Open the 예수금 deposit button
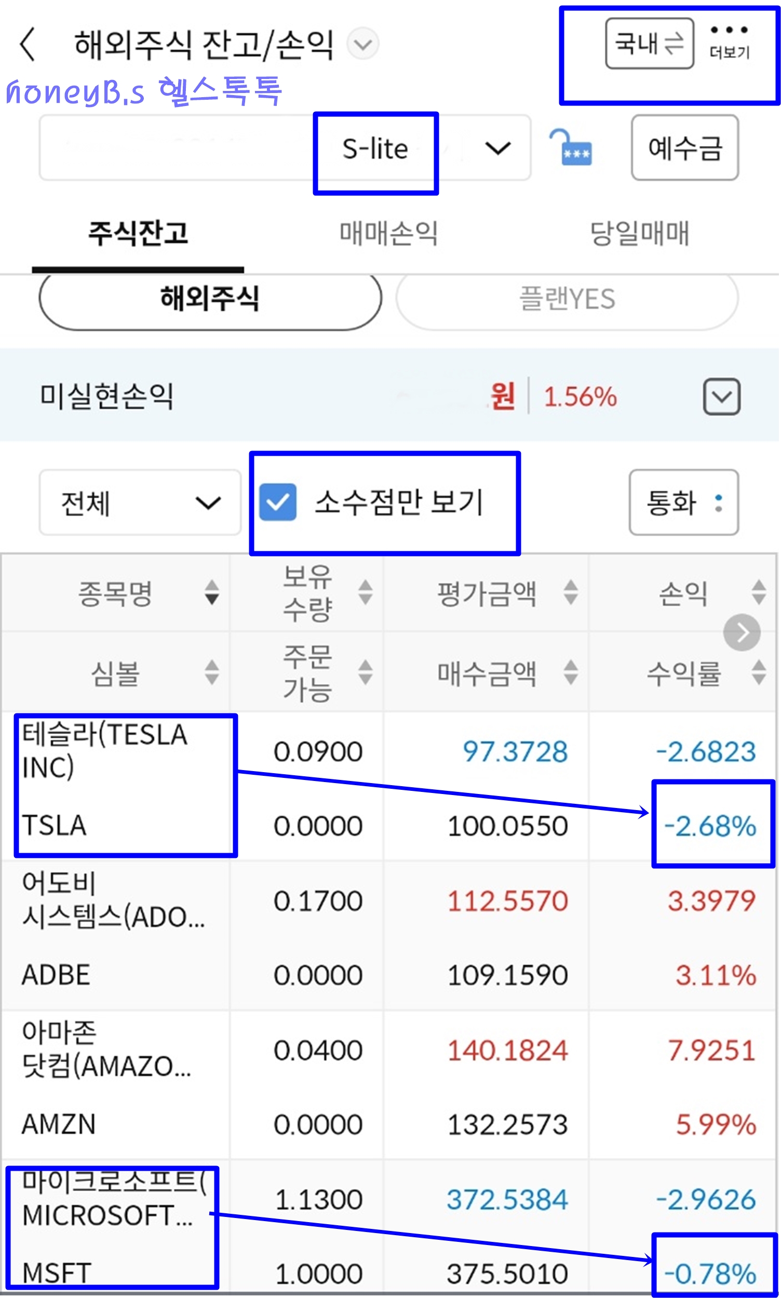This screenshot has width=781, height=1298. click(x=686, y=148)
